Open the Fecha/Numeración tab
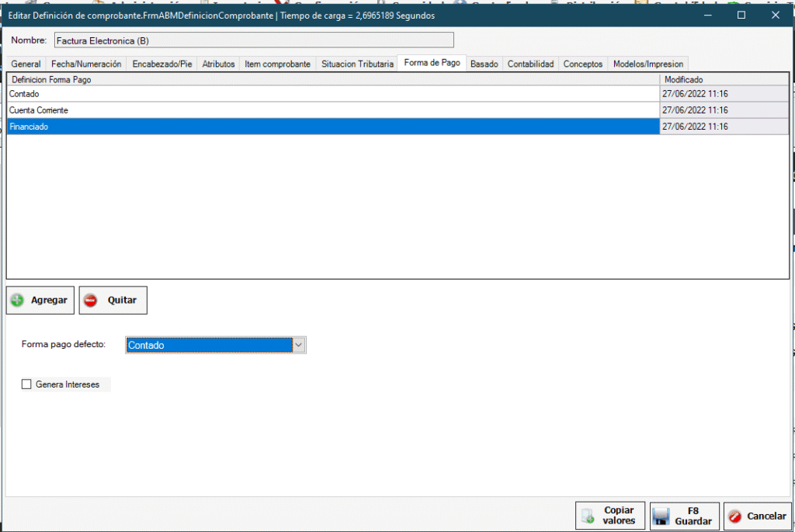795x532 pixels. click(x=86, y=64)
